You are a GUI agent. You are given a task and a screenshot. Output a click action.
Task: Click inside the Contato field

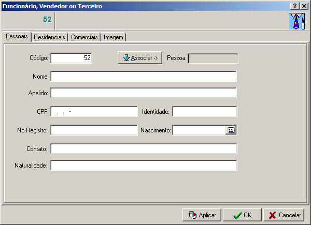pos(143,149)
